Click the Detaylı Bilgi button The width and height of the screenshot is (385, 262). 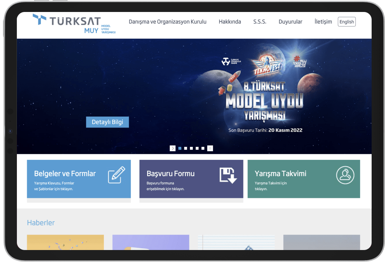coord(107,122)
